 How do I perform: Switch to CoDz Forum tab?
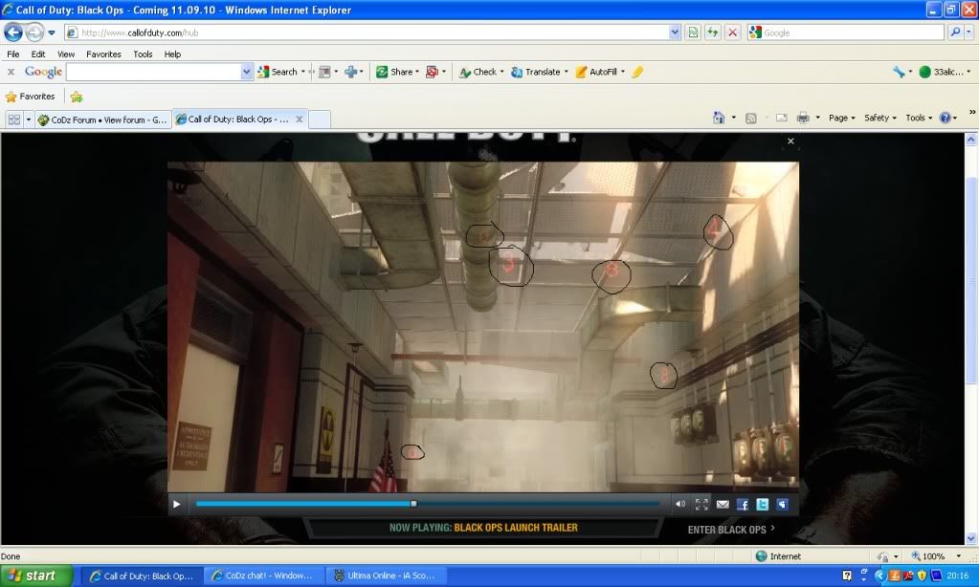click(x=102, y=120)
